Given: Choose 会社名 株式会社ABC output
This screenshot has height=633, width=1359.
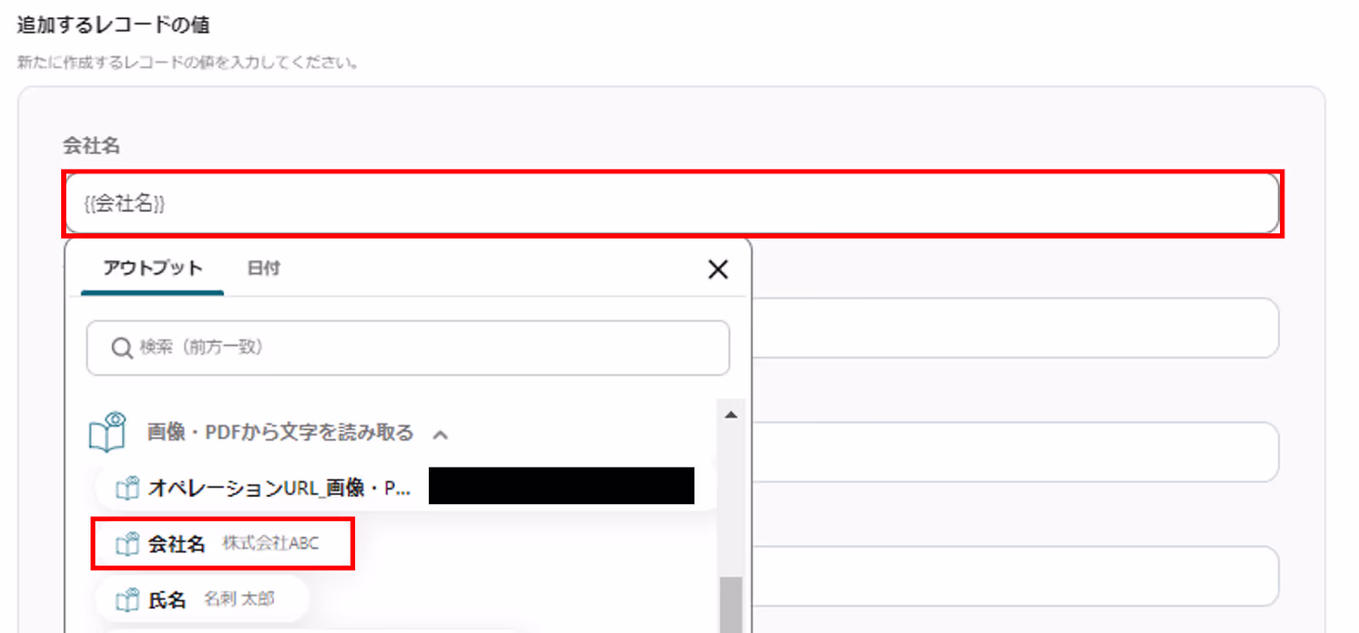Looking at the screenshot, I should click(x=223, y=544).
